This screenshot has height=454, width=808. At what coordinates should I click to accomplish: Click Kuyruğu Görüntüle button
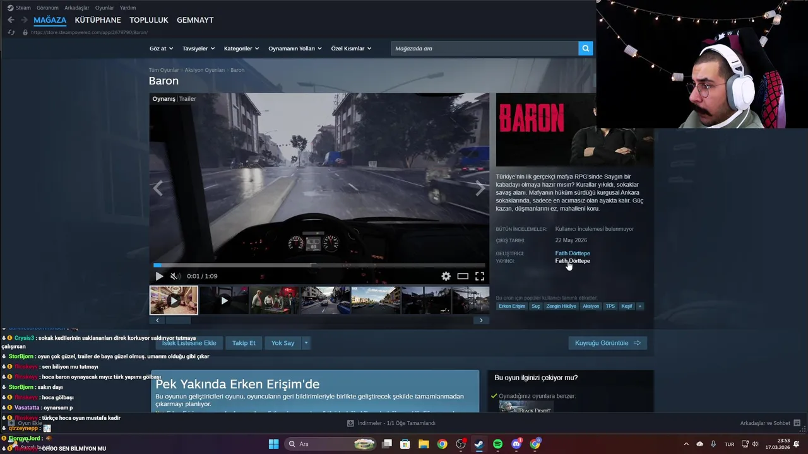607,343
